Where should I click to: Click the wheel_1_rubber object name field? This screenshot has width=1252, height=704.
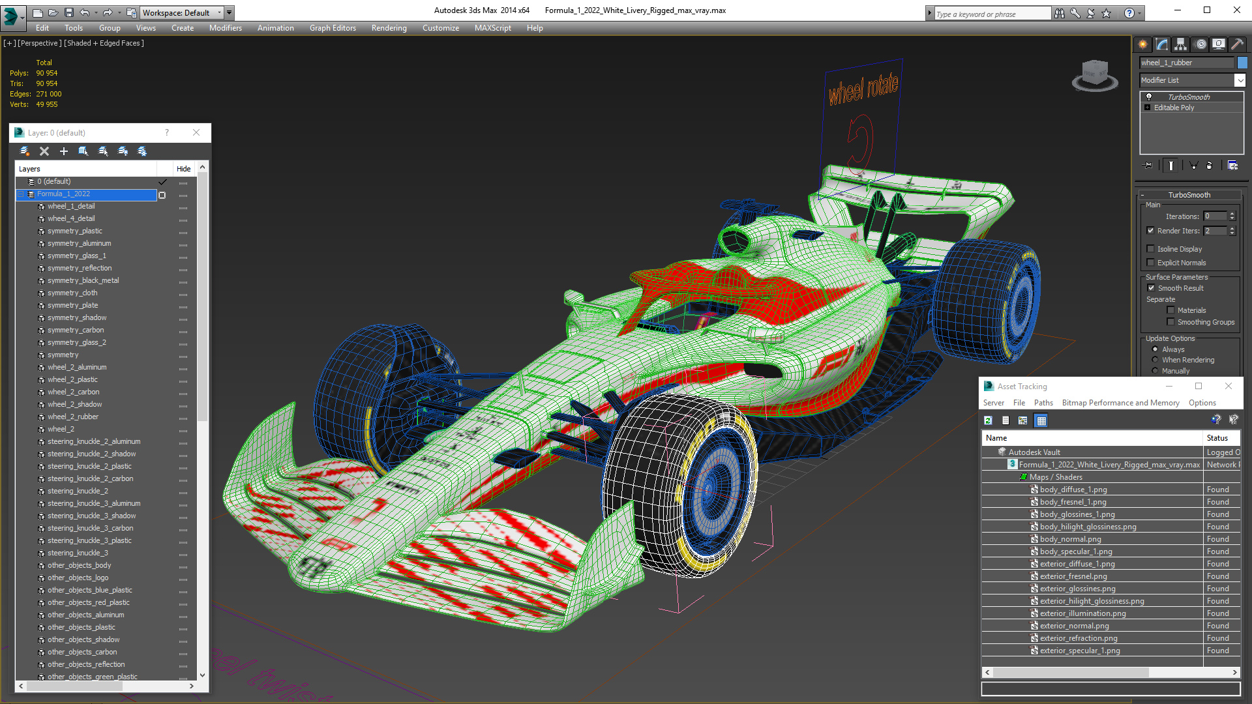click(1186, 63)
